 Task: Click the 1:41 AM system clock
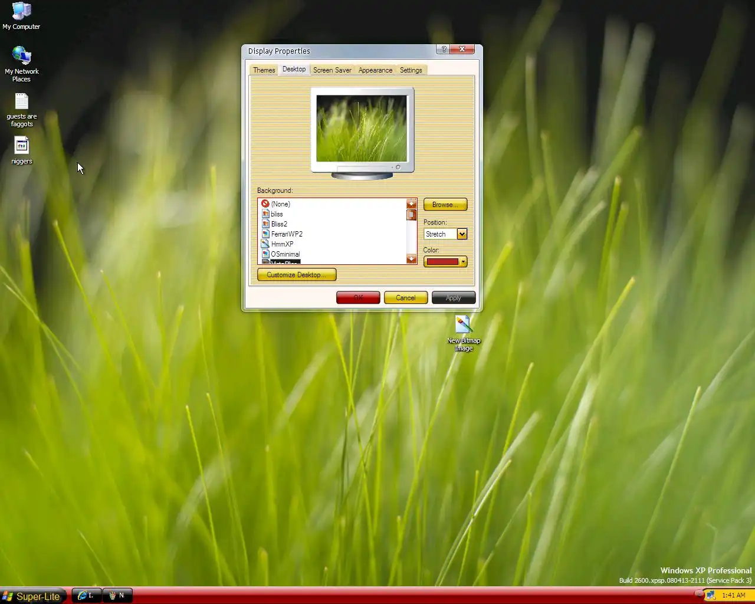click(x=734, y=596)
